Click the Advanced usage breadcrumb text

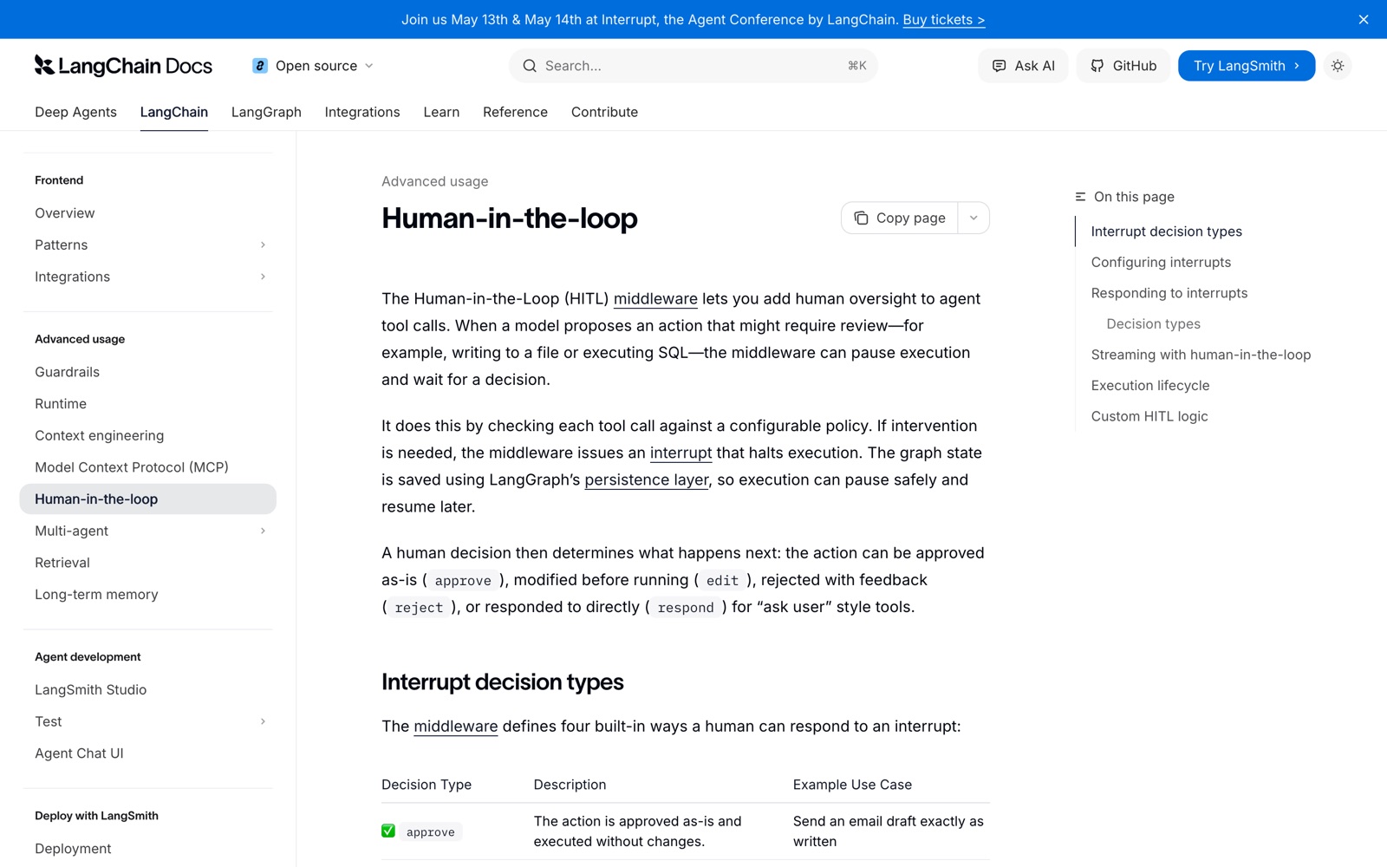coord(434,181)
